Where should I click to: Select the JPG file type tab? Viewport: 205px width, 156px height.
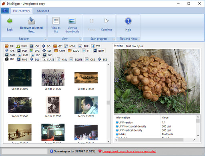[10, 59]
